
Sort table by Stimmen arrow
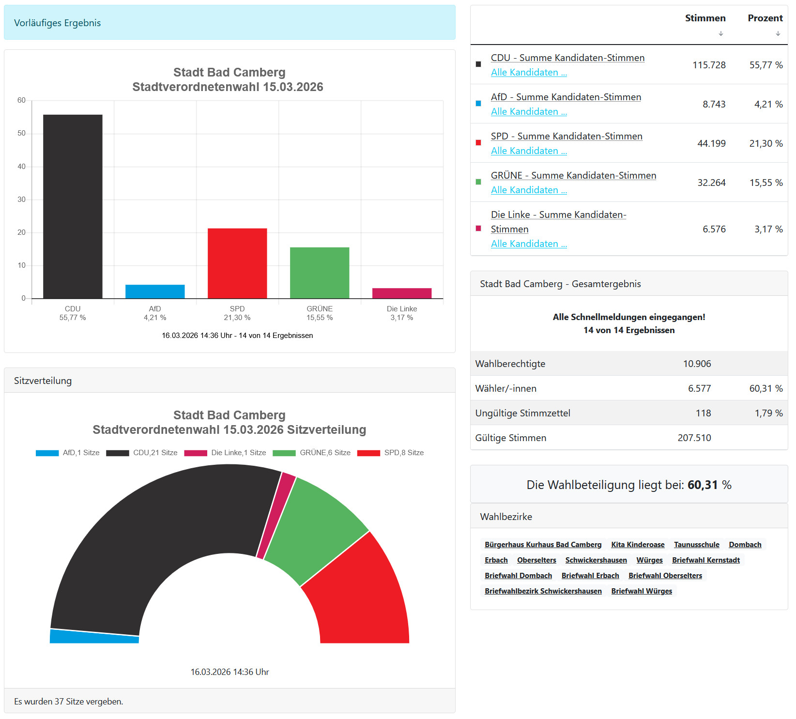click(x=721, y=34)
